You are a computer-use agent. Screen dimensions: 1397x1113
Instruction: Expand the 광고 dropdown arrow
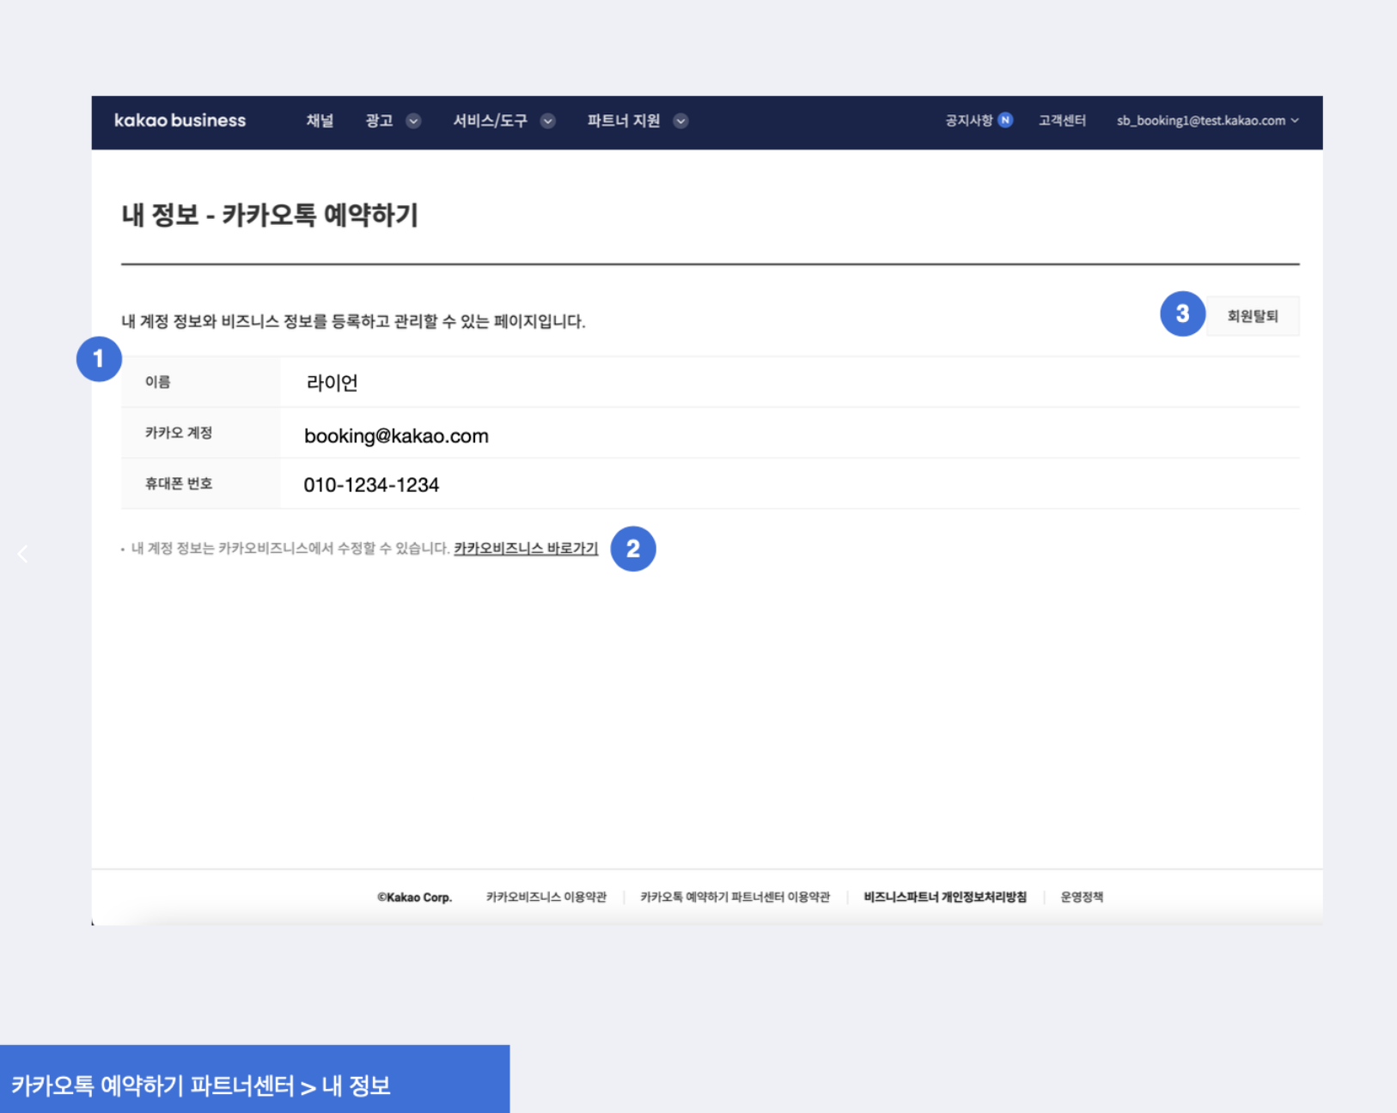coord(413,121)
